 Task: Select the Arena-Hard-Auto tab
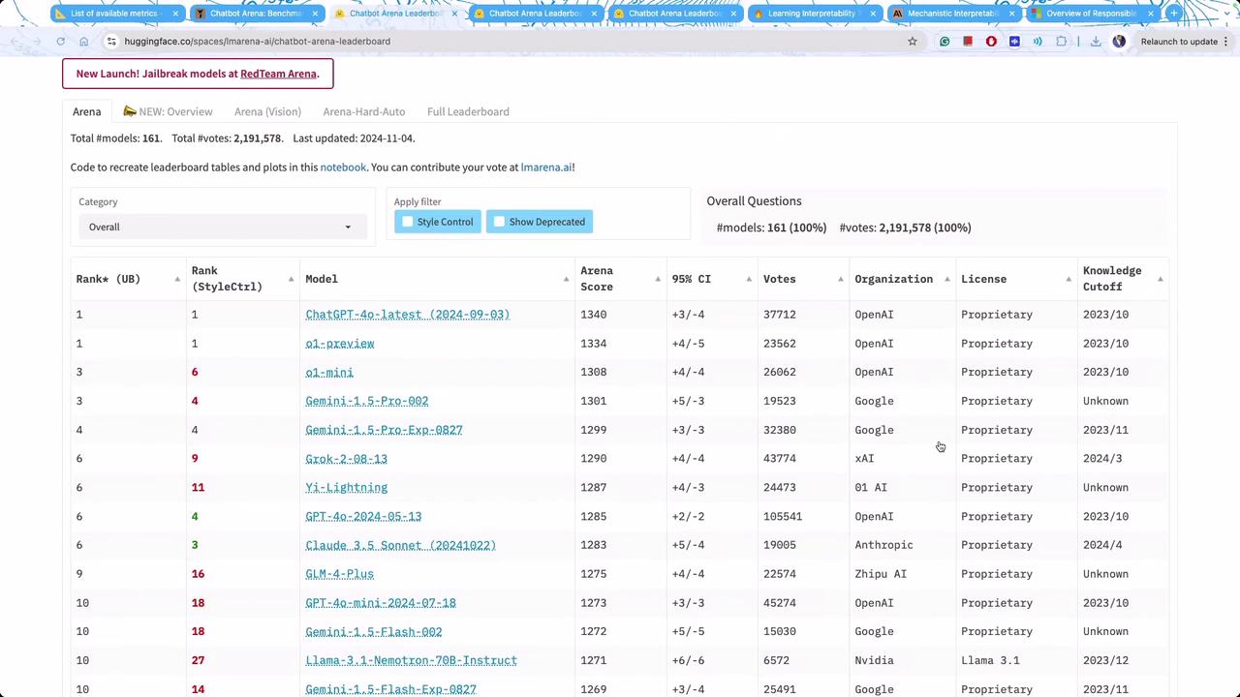coord(363,111)
